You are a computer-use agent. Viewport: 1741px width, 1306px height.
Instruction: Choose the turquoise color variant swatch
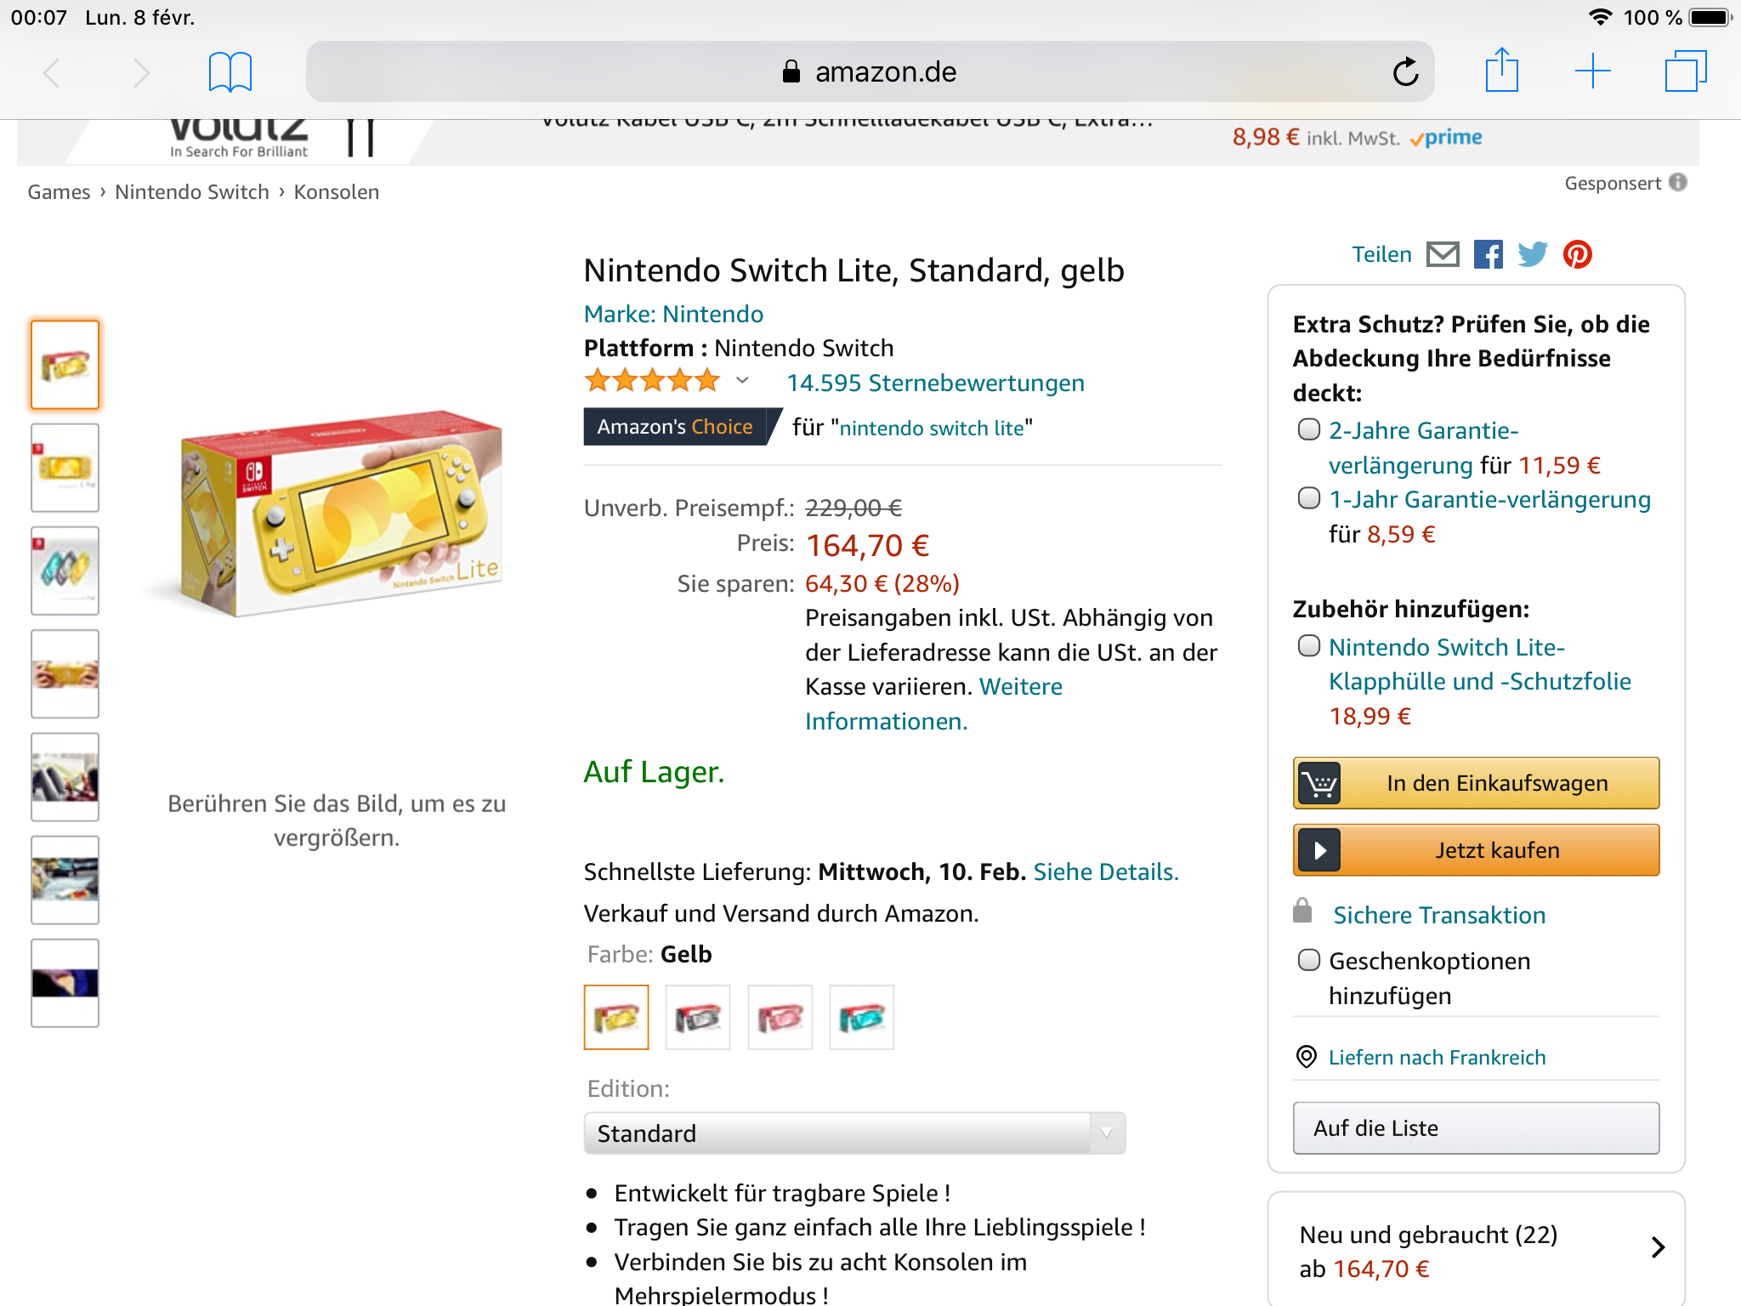click(861, 1018)
